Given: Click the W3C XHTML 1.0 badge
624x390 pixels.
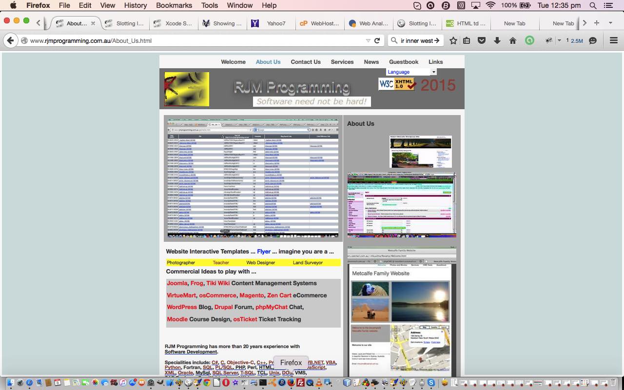Looking at the screenshot, I should click(397, 84).
